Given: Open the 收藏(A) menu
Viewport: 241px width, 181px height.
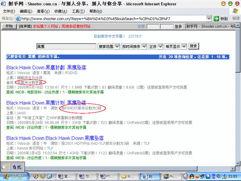Looking at the screenshot, I should point(61,11).
